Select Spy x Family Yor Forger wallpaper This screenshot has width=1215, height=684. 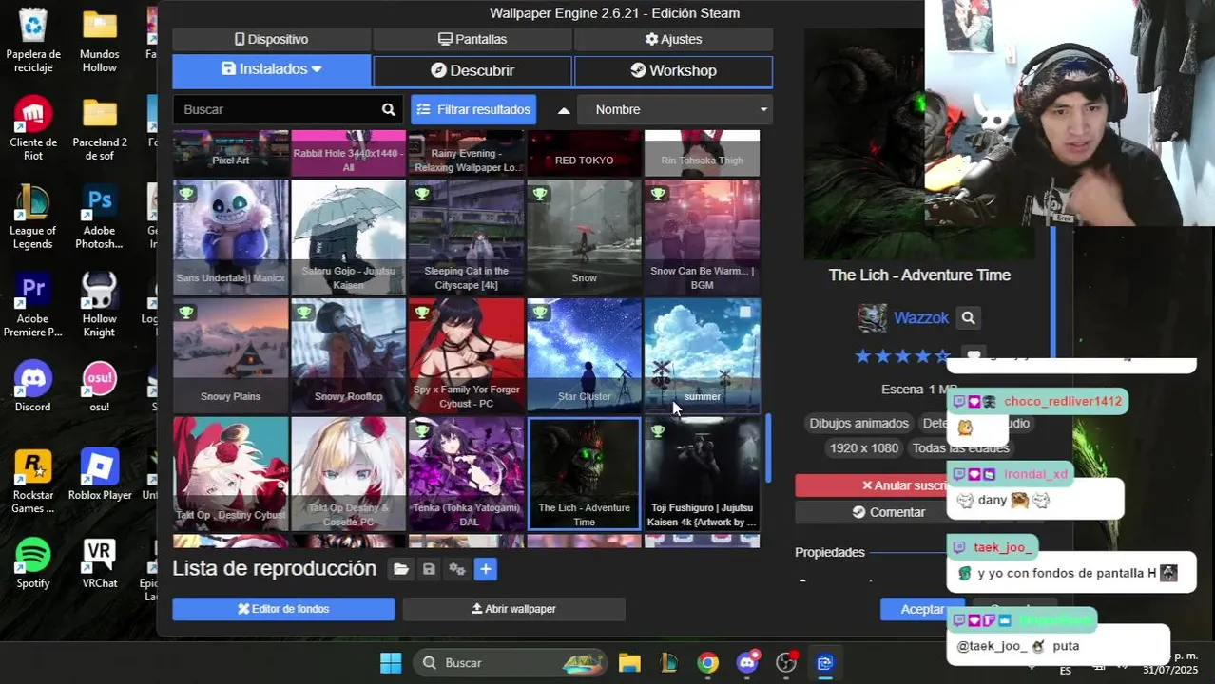pyautogui.click(x=466, y=355)
